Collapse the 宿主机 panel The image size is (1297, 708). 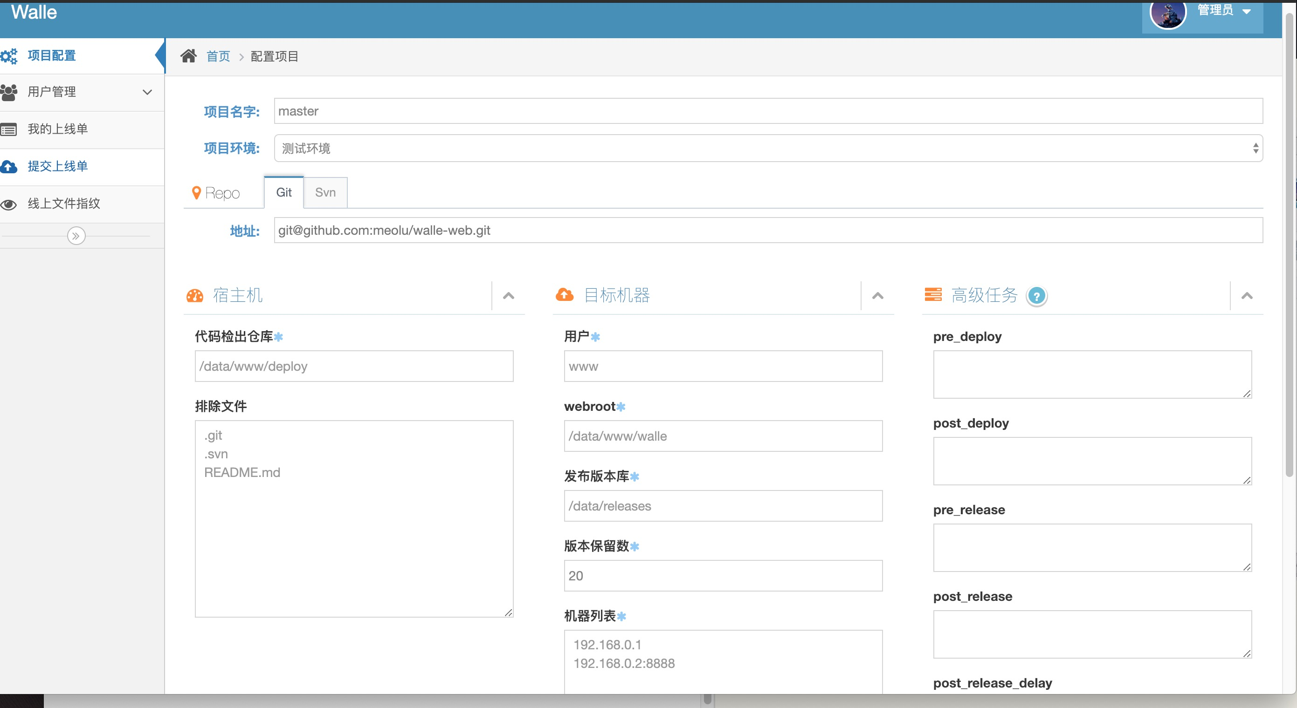click(508, 296)
